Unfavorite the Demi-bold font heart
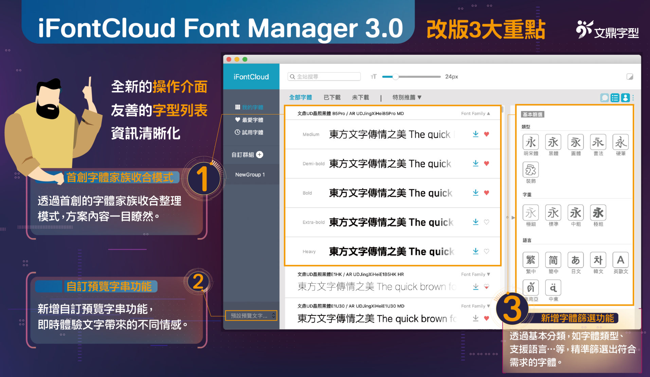The width and height of the screenshot is (650, 377). click(487, 164)
